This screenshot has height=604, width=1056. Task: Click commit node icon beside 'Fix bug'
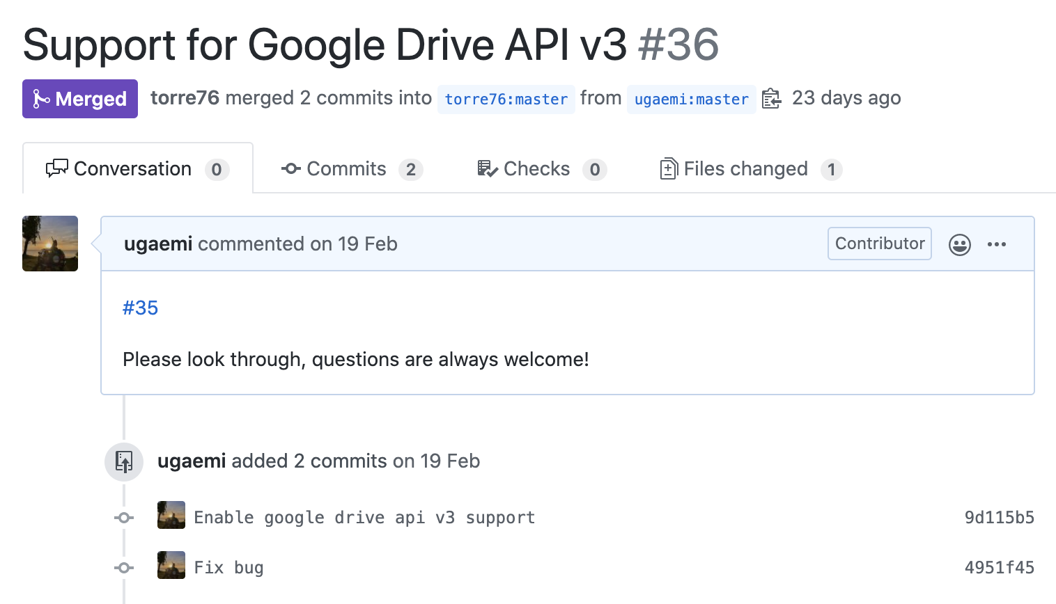(x=124, y=568)
